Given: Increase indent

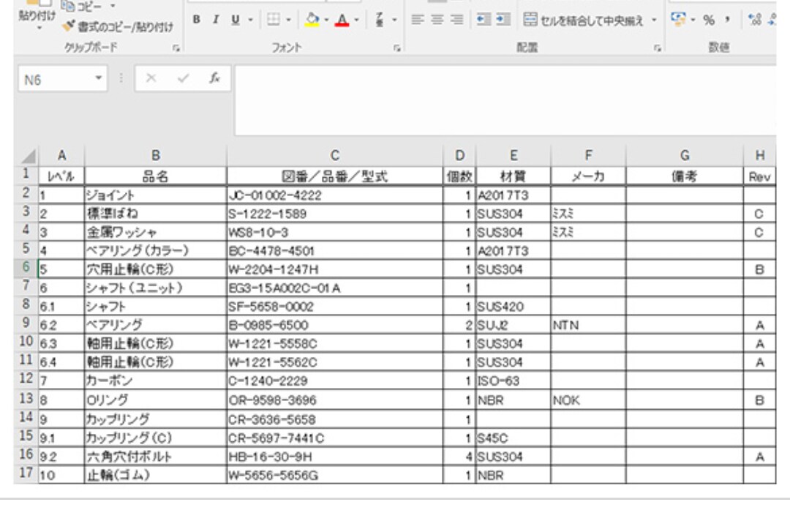Looking at the screenshot, I should click(x=503, y=20).
